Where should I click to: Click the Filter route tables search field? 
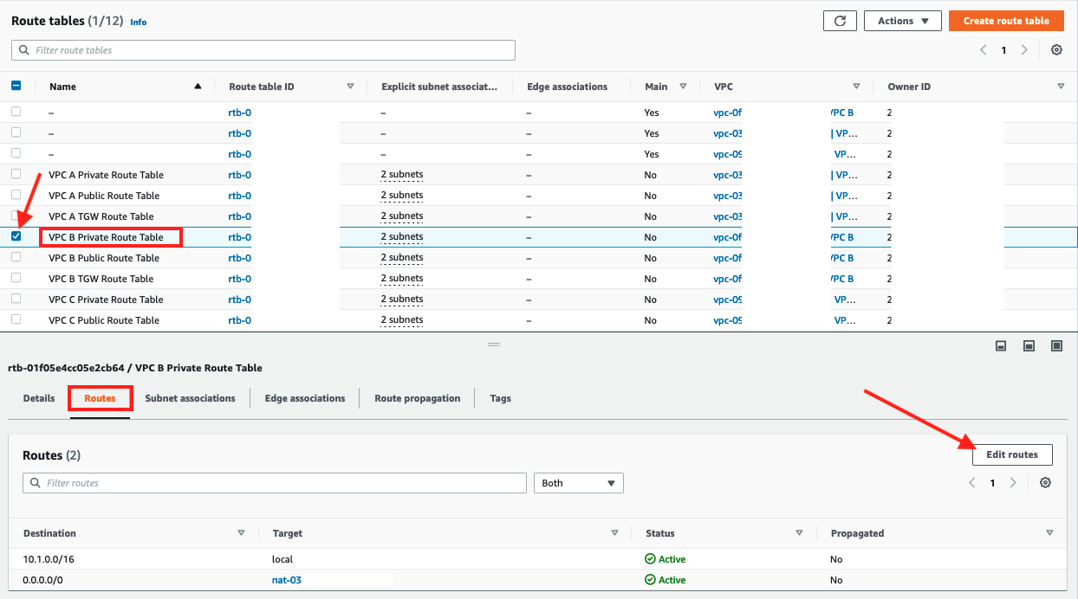(x=263, y=50)
